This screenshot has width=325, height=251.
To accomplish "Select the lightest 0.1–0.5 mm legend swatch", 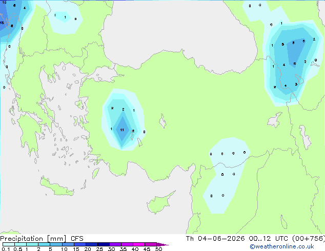I will (x=9, y=244).
